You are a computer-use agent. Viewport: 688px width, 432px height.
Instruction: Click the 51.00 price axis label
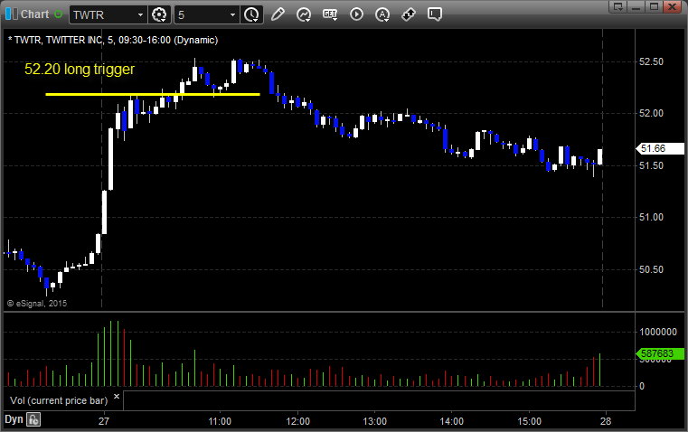[651, 218]
